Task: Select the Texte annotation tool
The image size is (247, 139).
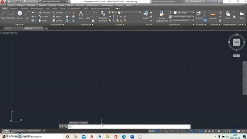Action: [x=81, y=15]
